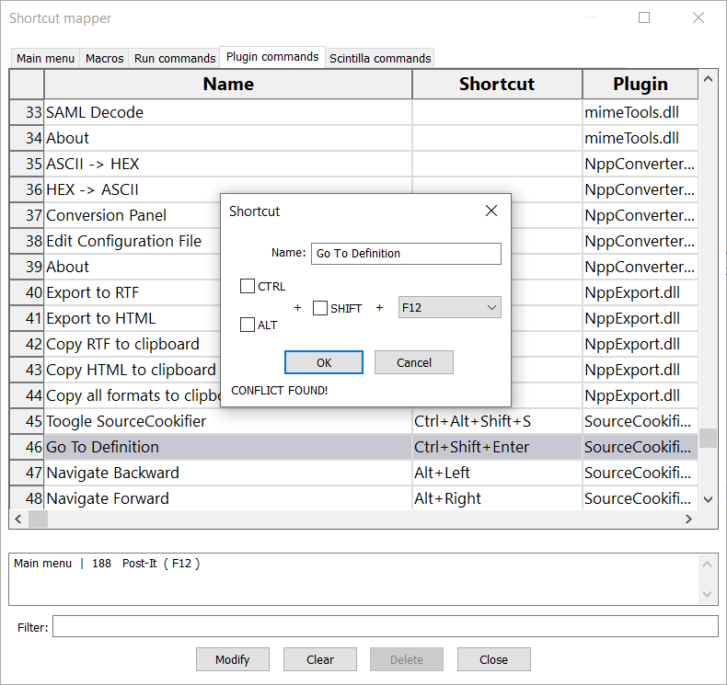Open the F12 key dropdown
This screenshot has width=727, height=685.
(x=449, y=307)
